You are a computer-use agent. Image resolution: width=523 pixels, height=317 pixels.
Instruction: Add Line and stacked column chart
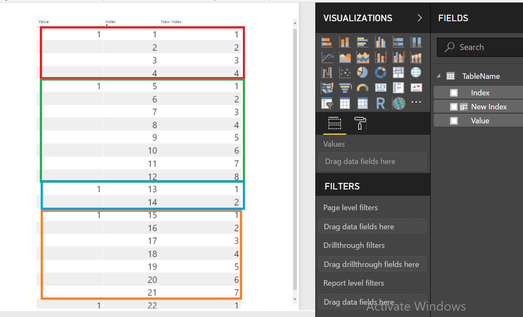coord(381,57)
